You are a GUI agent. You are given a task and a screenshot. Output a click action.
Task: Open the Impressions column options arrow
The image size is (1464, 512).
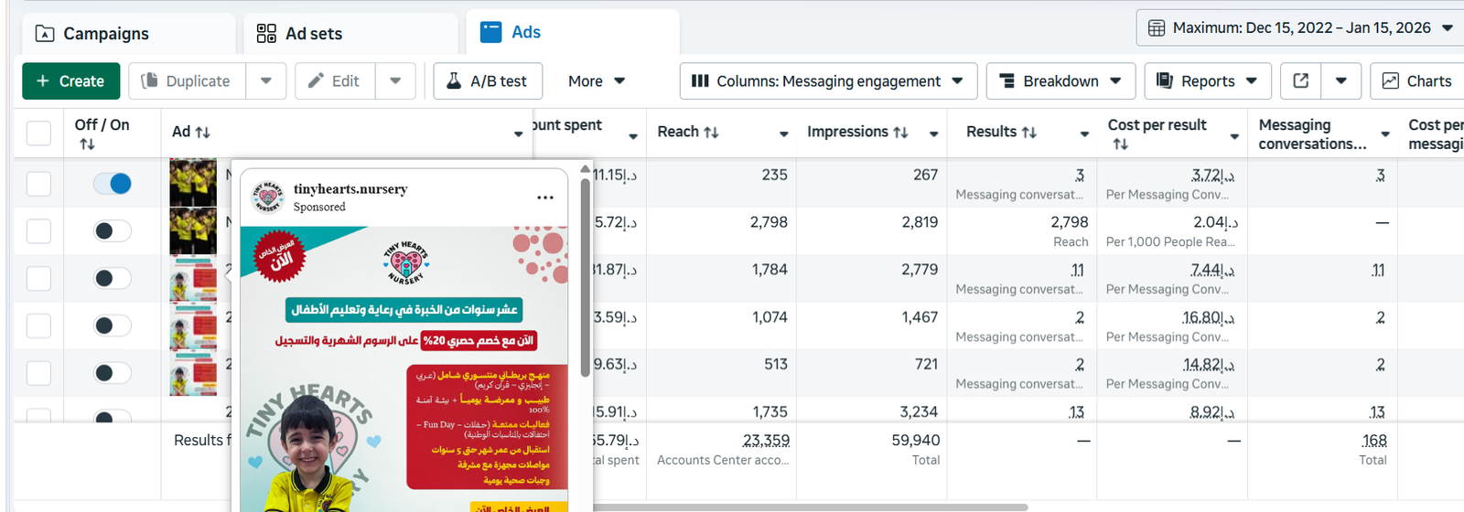[x=933, y=134]
